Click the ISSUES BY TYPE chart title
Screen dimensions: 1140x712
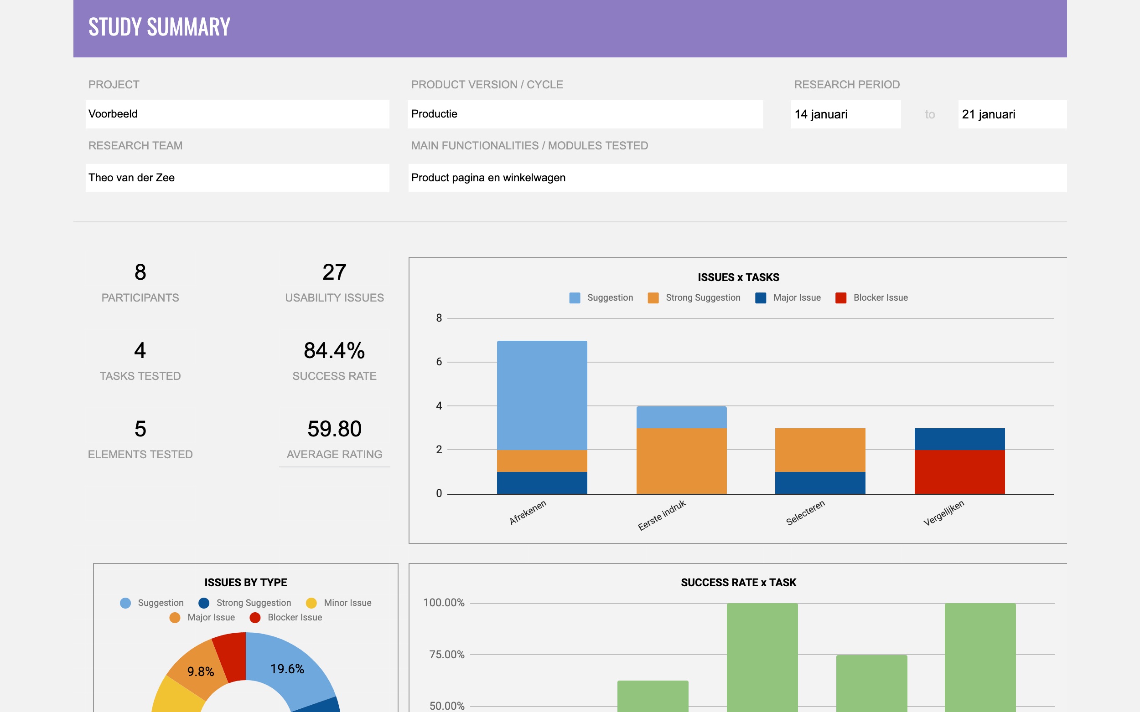(245, 583)
